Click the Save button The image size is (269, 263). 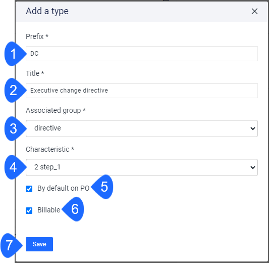tap(39, 244)
